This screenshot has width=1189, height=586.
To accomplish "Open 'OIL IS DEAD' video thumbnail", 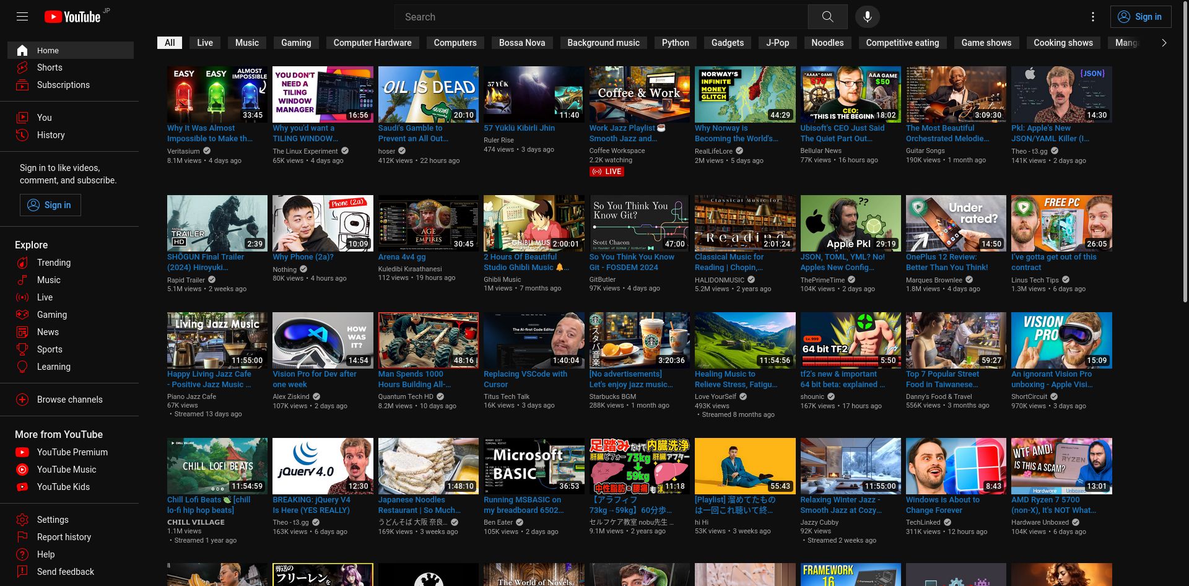I will tap(429, 94).
